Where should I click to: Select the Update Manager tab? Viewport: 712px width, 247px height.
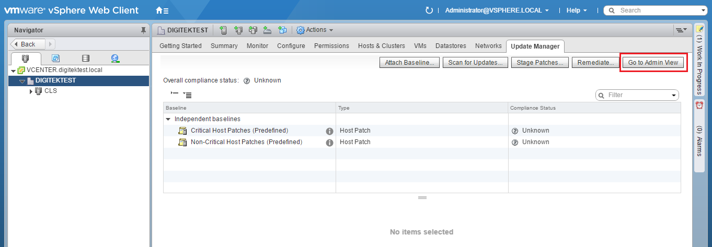click(535, 46)
